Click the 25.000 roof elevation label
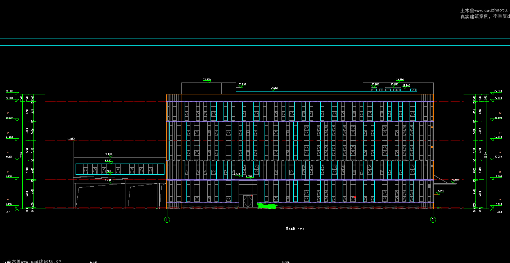Screen dimensions: 510x263 click(x=275, y=88)
